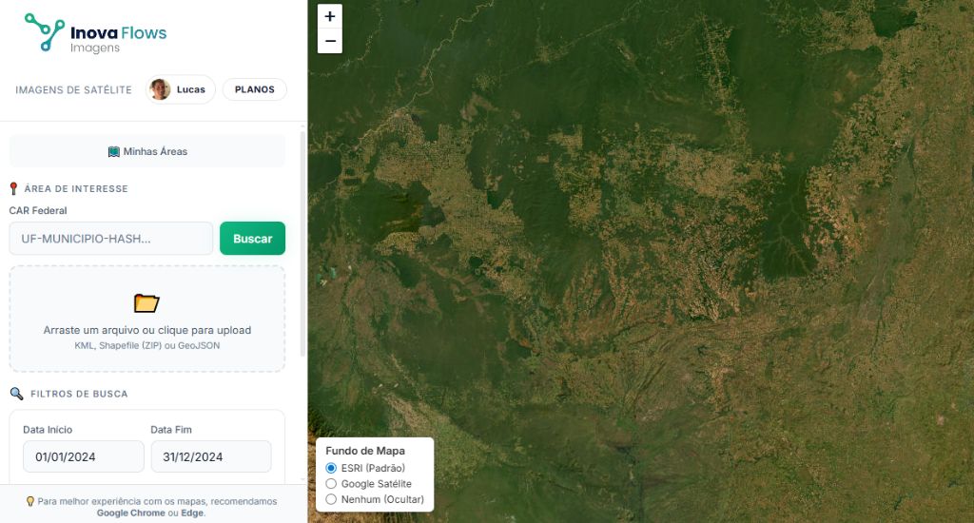Open the PLANOS section

(254, 89)
